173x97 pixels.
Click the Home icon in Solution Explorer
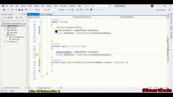8,18
